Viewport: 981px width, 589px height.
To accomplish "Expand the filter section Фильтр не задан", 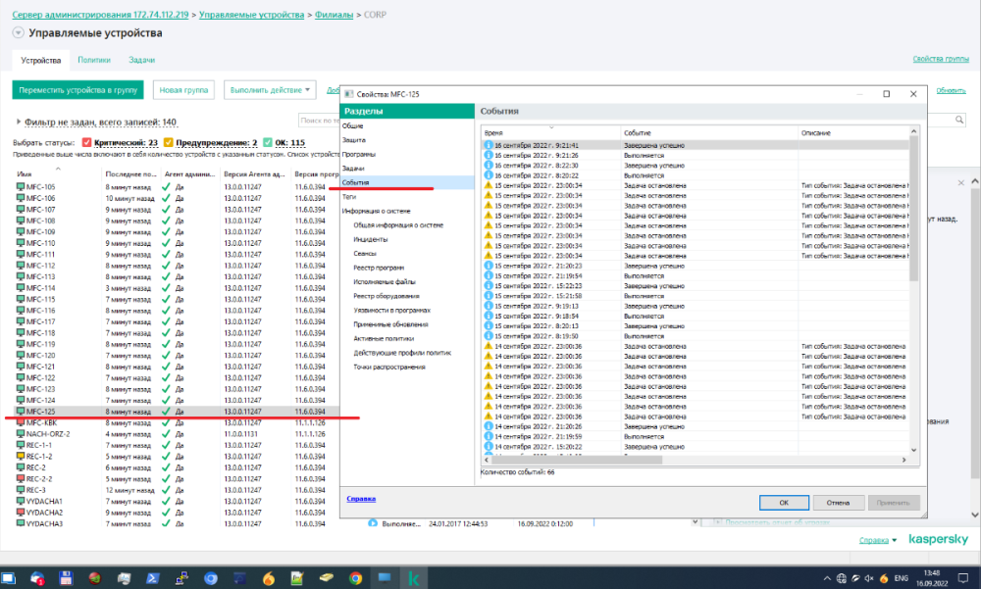I will tap(20, 123).
